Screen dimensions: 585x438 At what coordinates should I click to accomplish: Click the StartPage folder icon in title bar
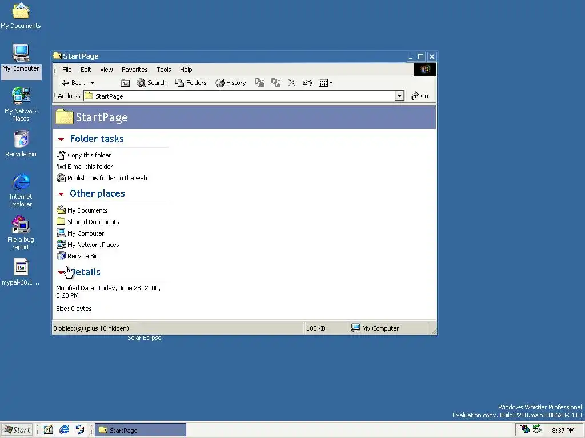(x=57, y=56)
